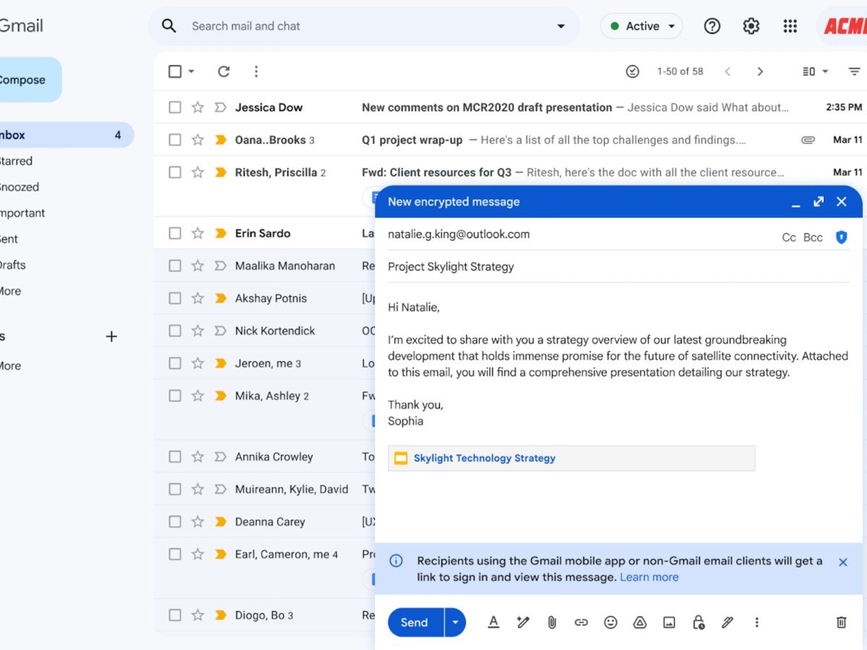Click the insert photo icon
The image size is (867, 650).
point(669,622)
